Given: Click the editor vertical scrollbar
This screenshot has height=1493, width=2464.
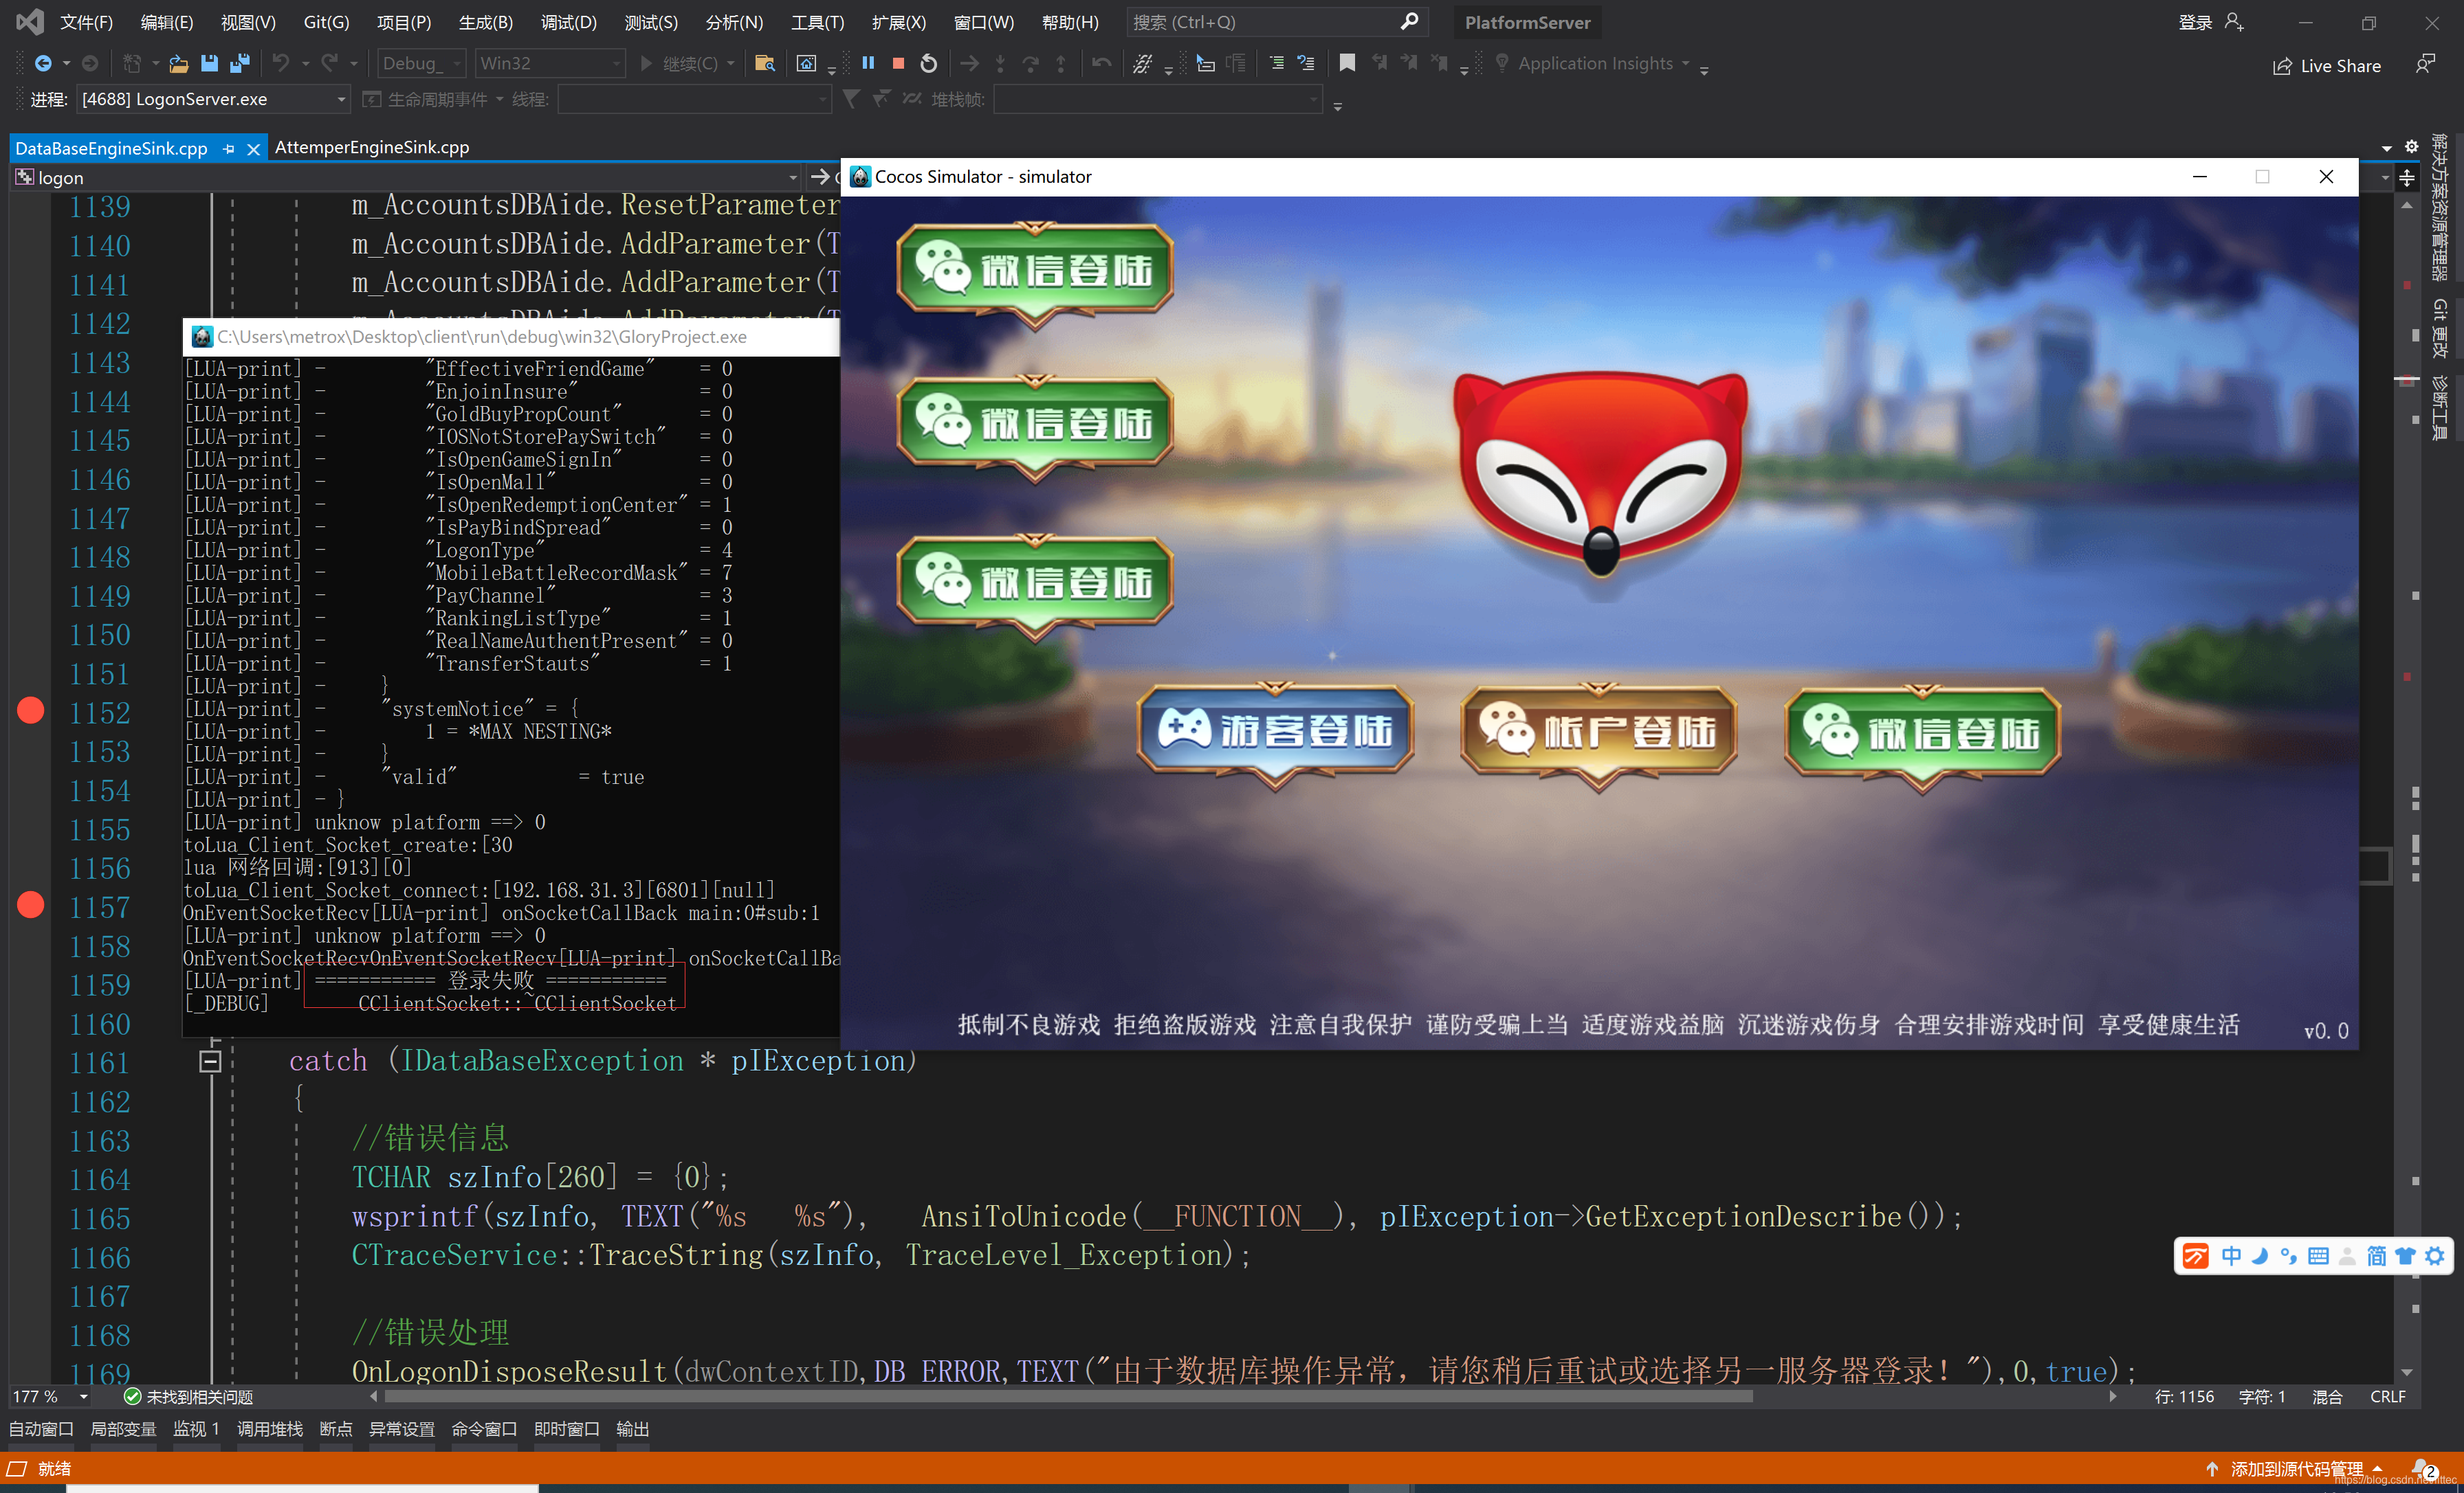Looking at the screenshot, I should point(2407,789).
